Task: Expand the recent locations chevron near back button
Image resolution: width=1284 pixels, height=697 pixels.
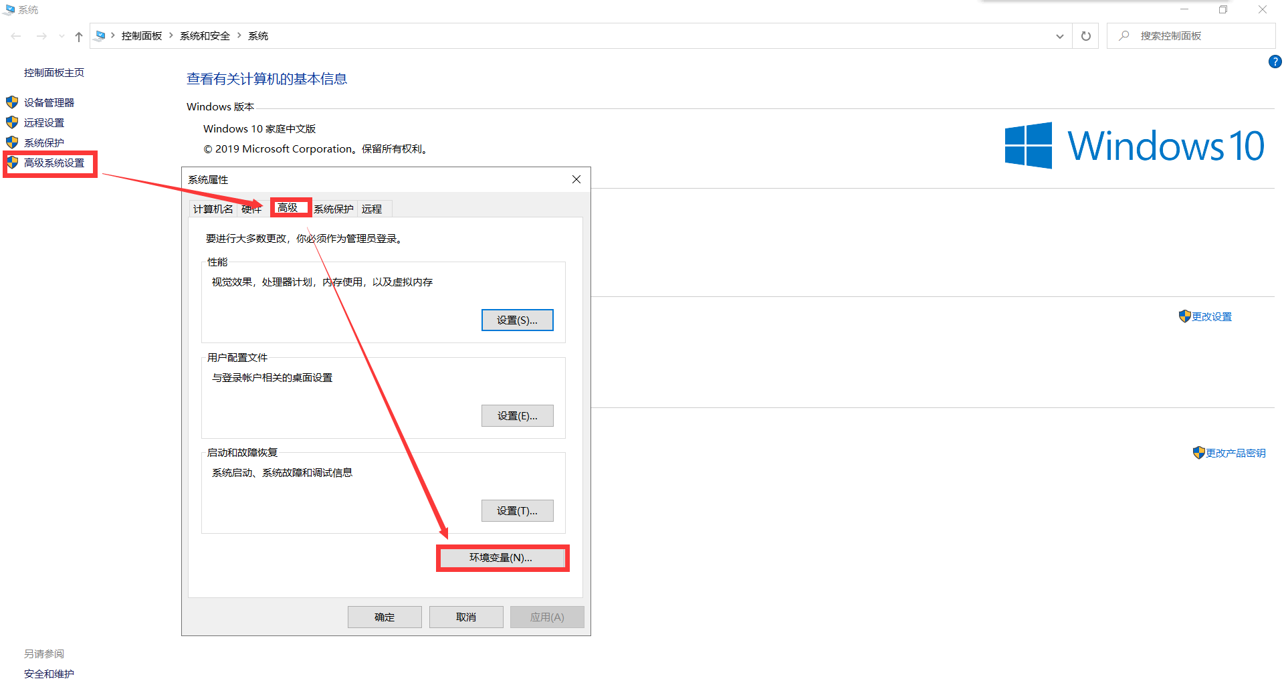Action: click(61, 36)
